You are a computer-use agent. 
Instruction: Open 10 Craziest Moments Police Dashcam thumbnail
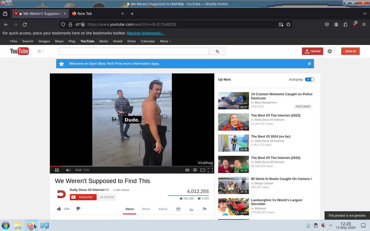coord(234,101)
